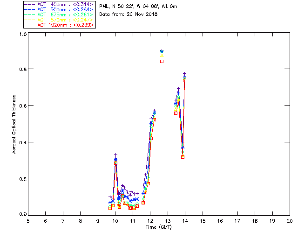Select the purple plus at the 14:00 peak
This screenshot has width=298, height=239.
(x=184, y=74)
